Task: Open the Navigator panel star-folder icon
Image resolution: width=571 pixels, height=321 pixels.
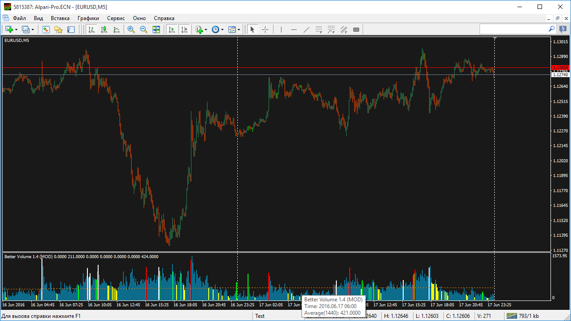Action: pos(58,29)
